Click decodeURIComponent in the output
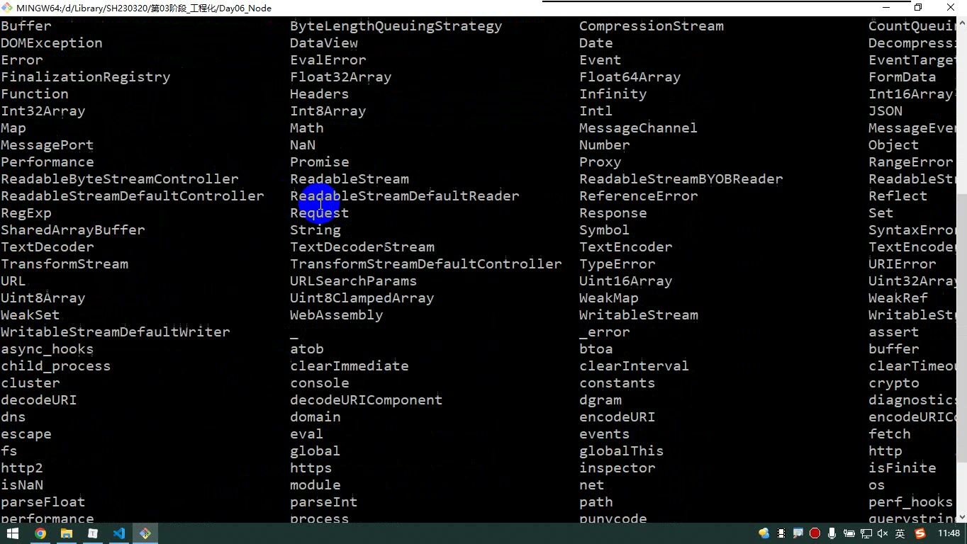 coord(366,400)
